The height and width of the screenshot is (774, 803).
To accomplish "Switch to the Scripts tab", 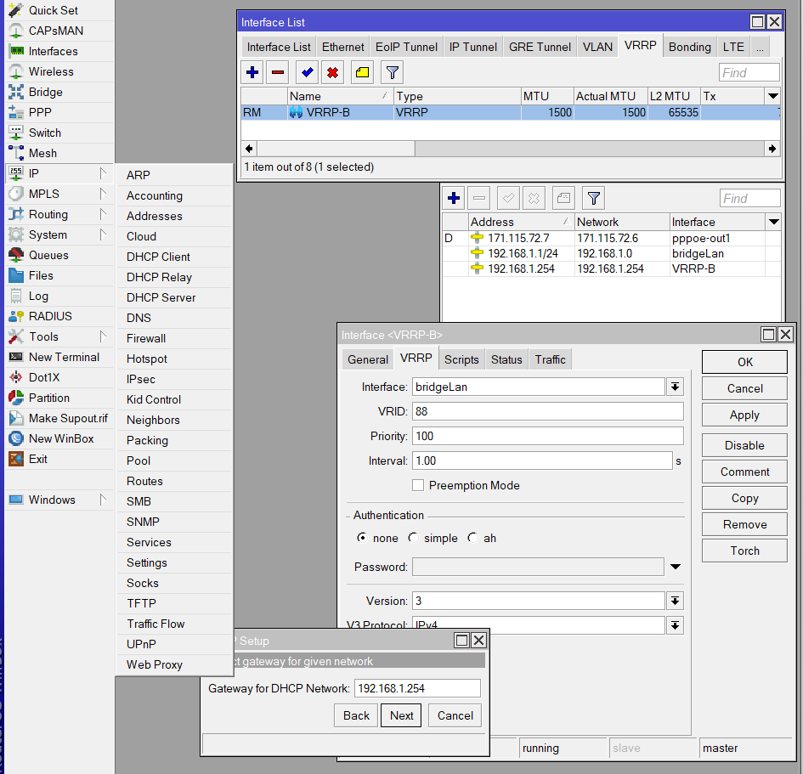I will click(461, 359).
